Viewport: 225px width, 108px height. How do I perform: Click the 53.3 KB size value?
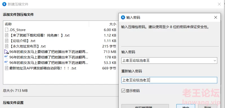[110, 63]
